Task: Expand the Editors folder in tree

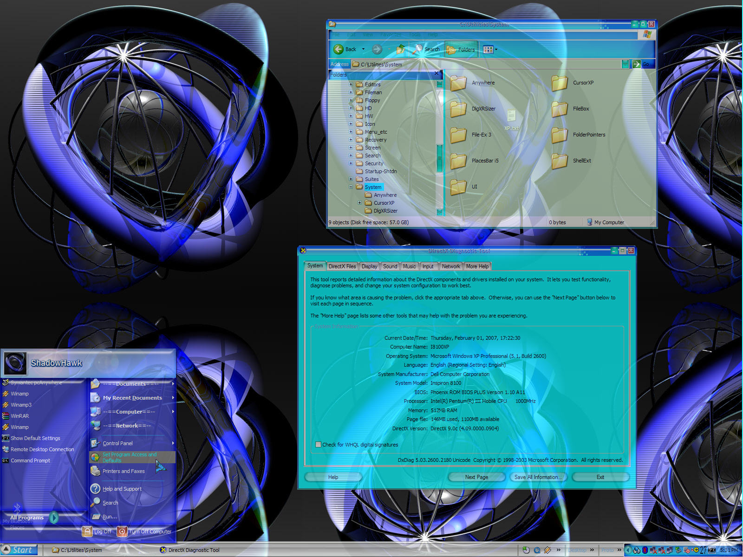Action: point(351,84)
